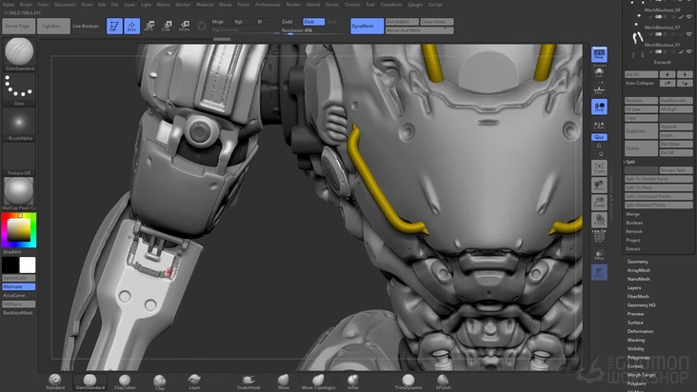
Task: Click the Line Fill polyframe icon
Action: coord(599,236)
